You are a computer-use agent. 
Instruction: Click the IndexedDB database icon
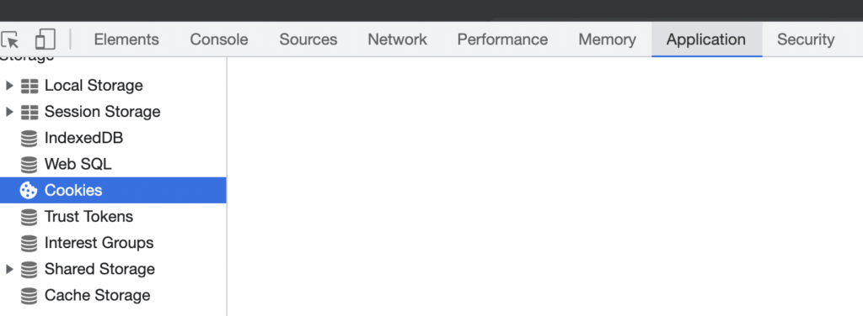coord(29,138)
